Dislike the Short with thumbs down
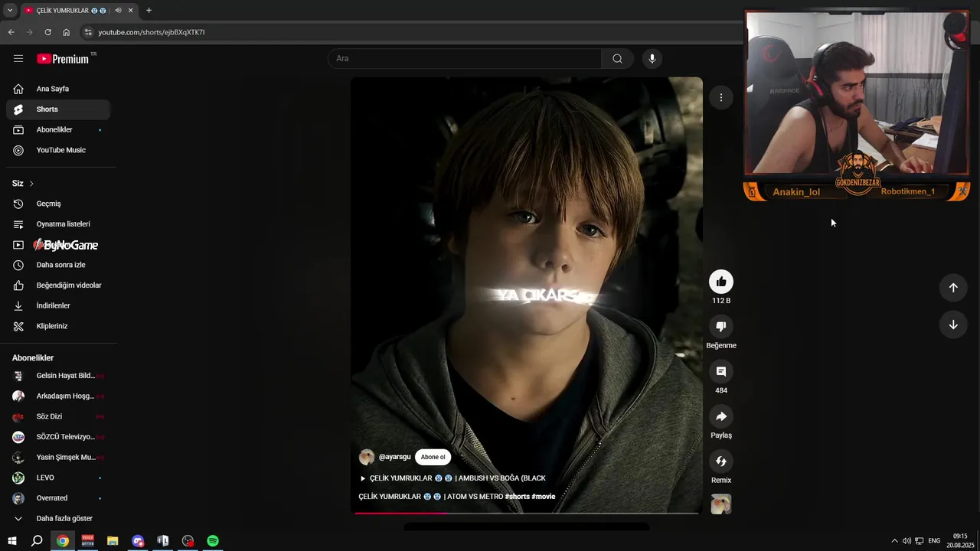The width and height of the screenshot is (980, 551). tap(721, 327)
